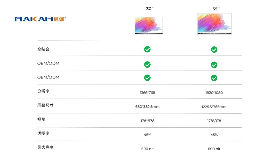This screenshot has height=157, width=279.
Task: Select the 1225.5*765mm screen size value
Action: point(214,107)
